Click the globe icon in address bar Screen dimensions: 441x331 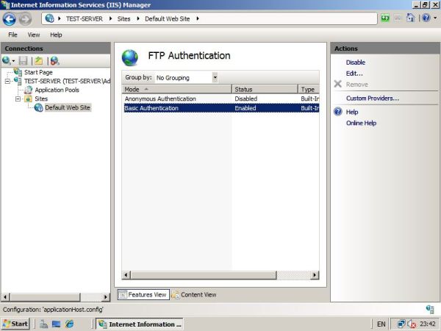click(49, 18)
